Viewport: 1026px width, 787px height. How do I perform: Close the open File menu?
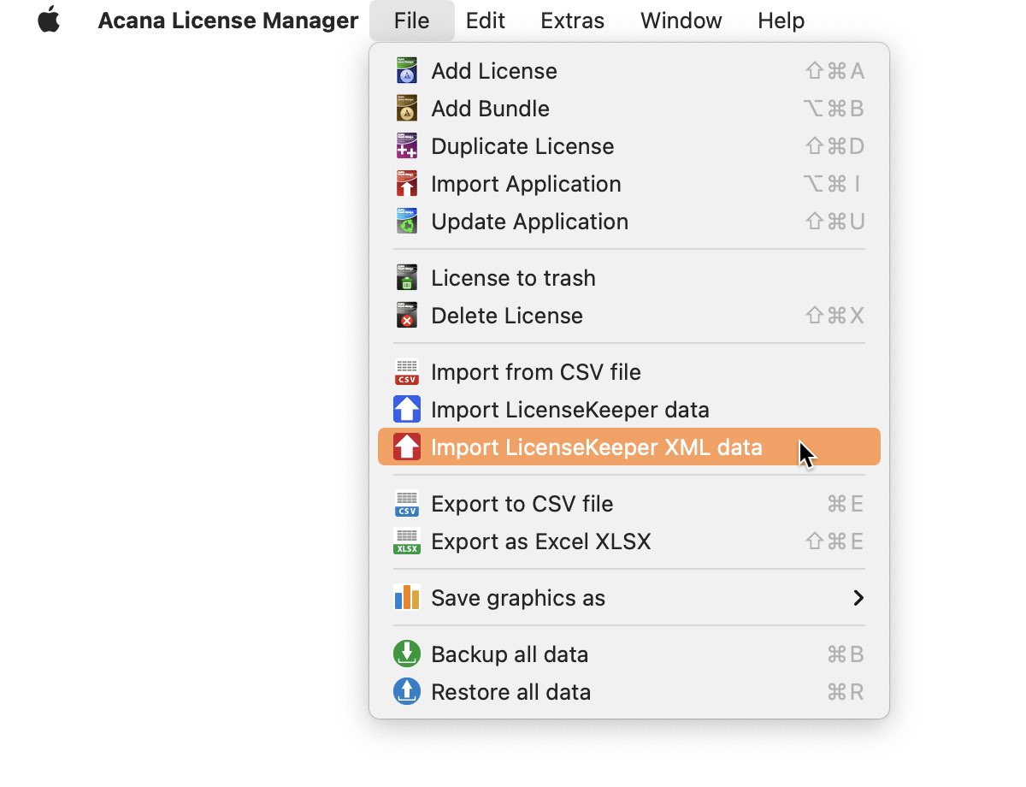pyautogui.click(x=412, y=21)
